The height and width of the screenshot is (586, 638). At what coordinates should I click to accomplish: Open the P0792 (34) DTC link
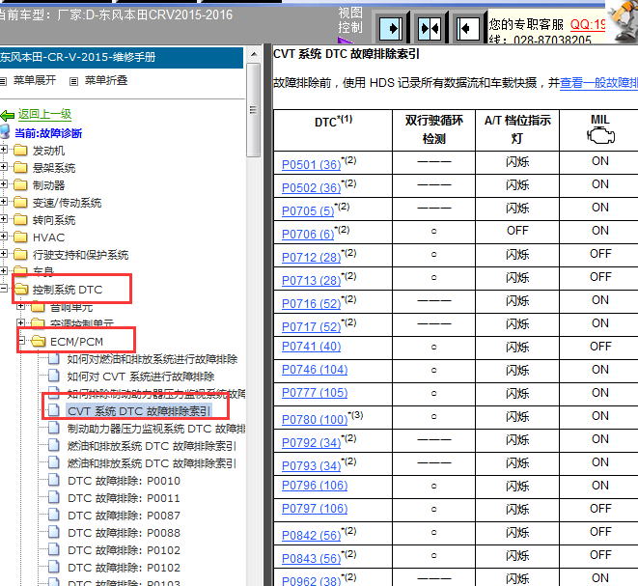point(311,442)
